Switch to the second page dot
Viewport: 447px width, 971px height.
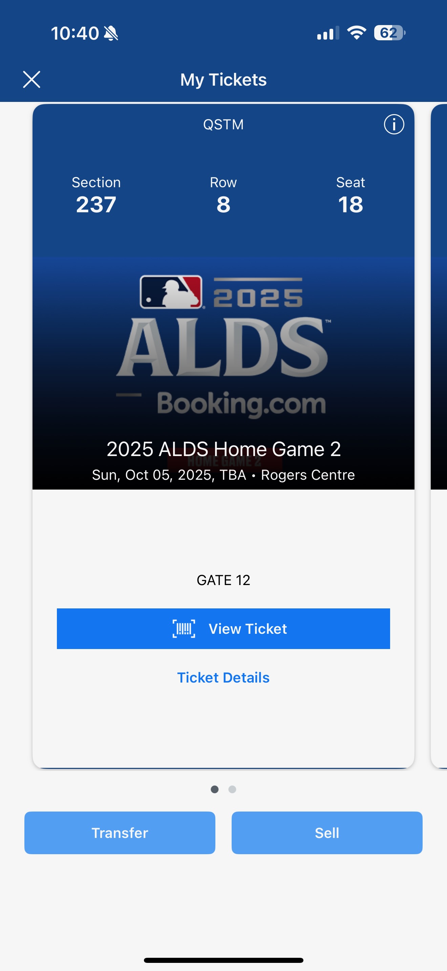click(x=232, y=789)
